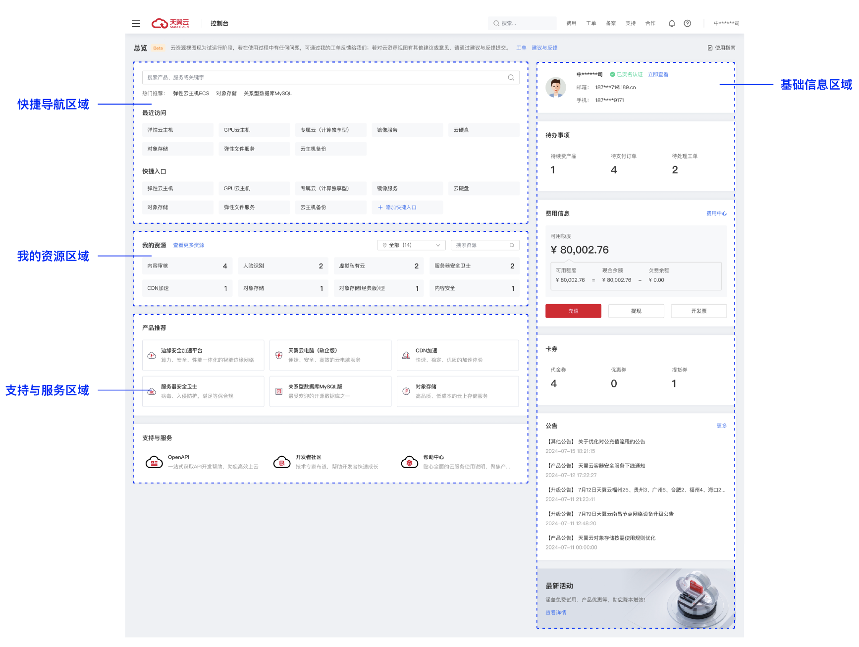Open 云硬盘 under 最近访问
The width and height of the screenshot is (859, 647).
(484, 130)
